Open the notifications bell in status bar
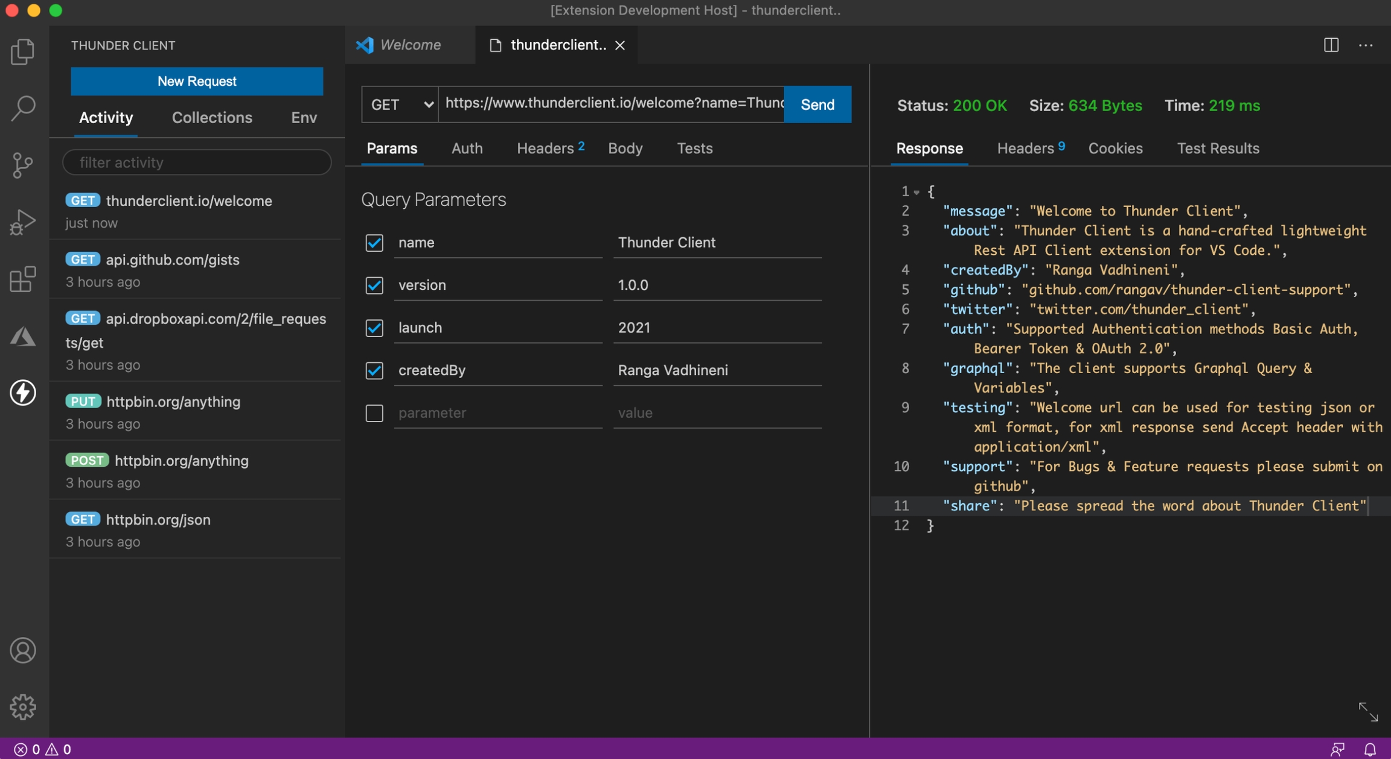This screenshot has width=1391, height=759. tap(1370, 749)
